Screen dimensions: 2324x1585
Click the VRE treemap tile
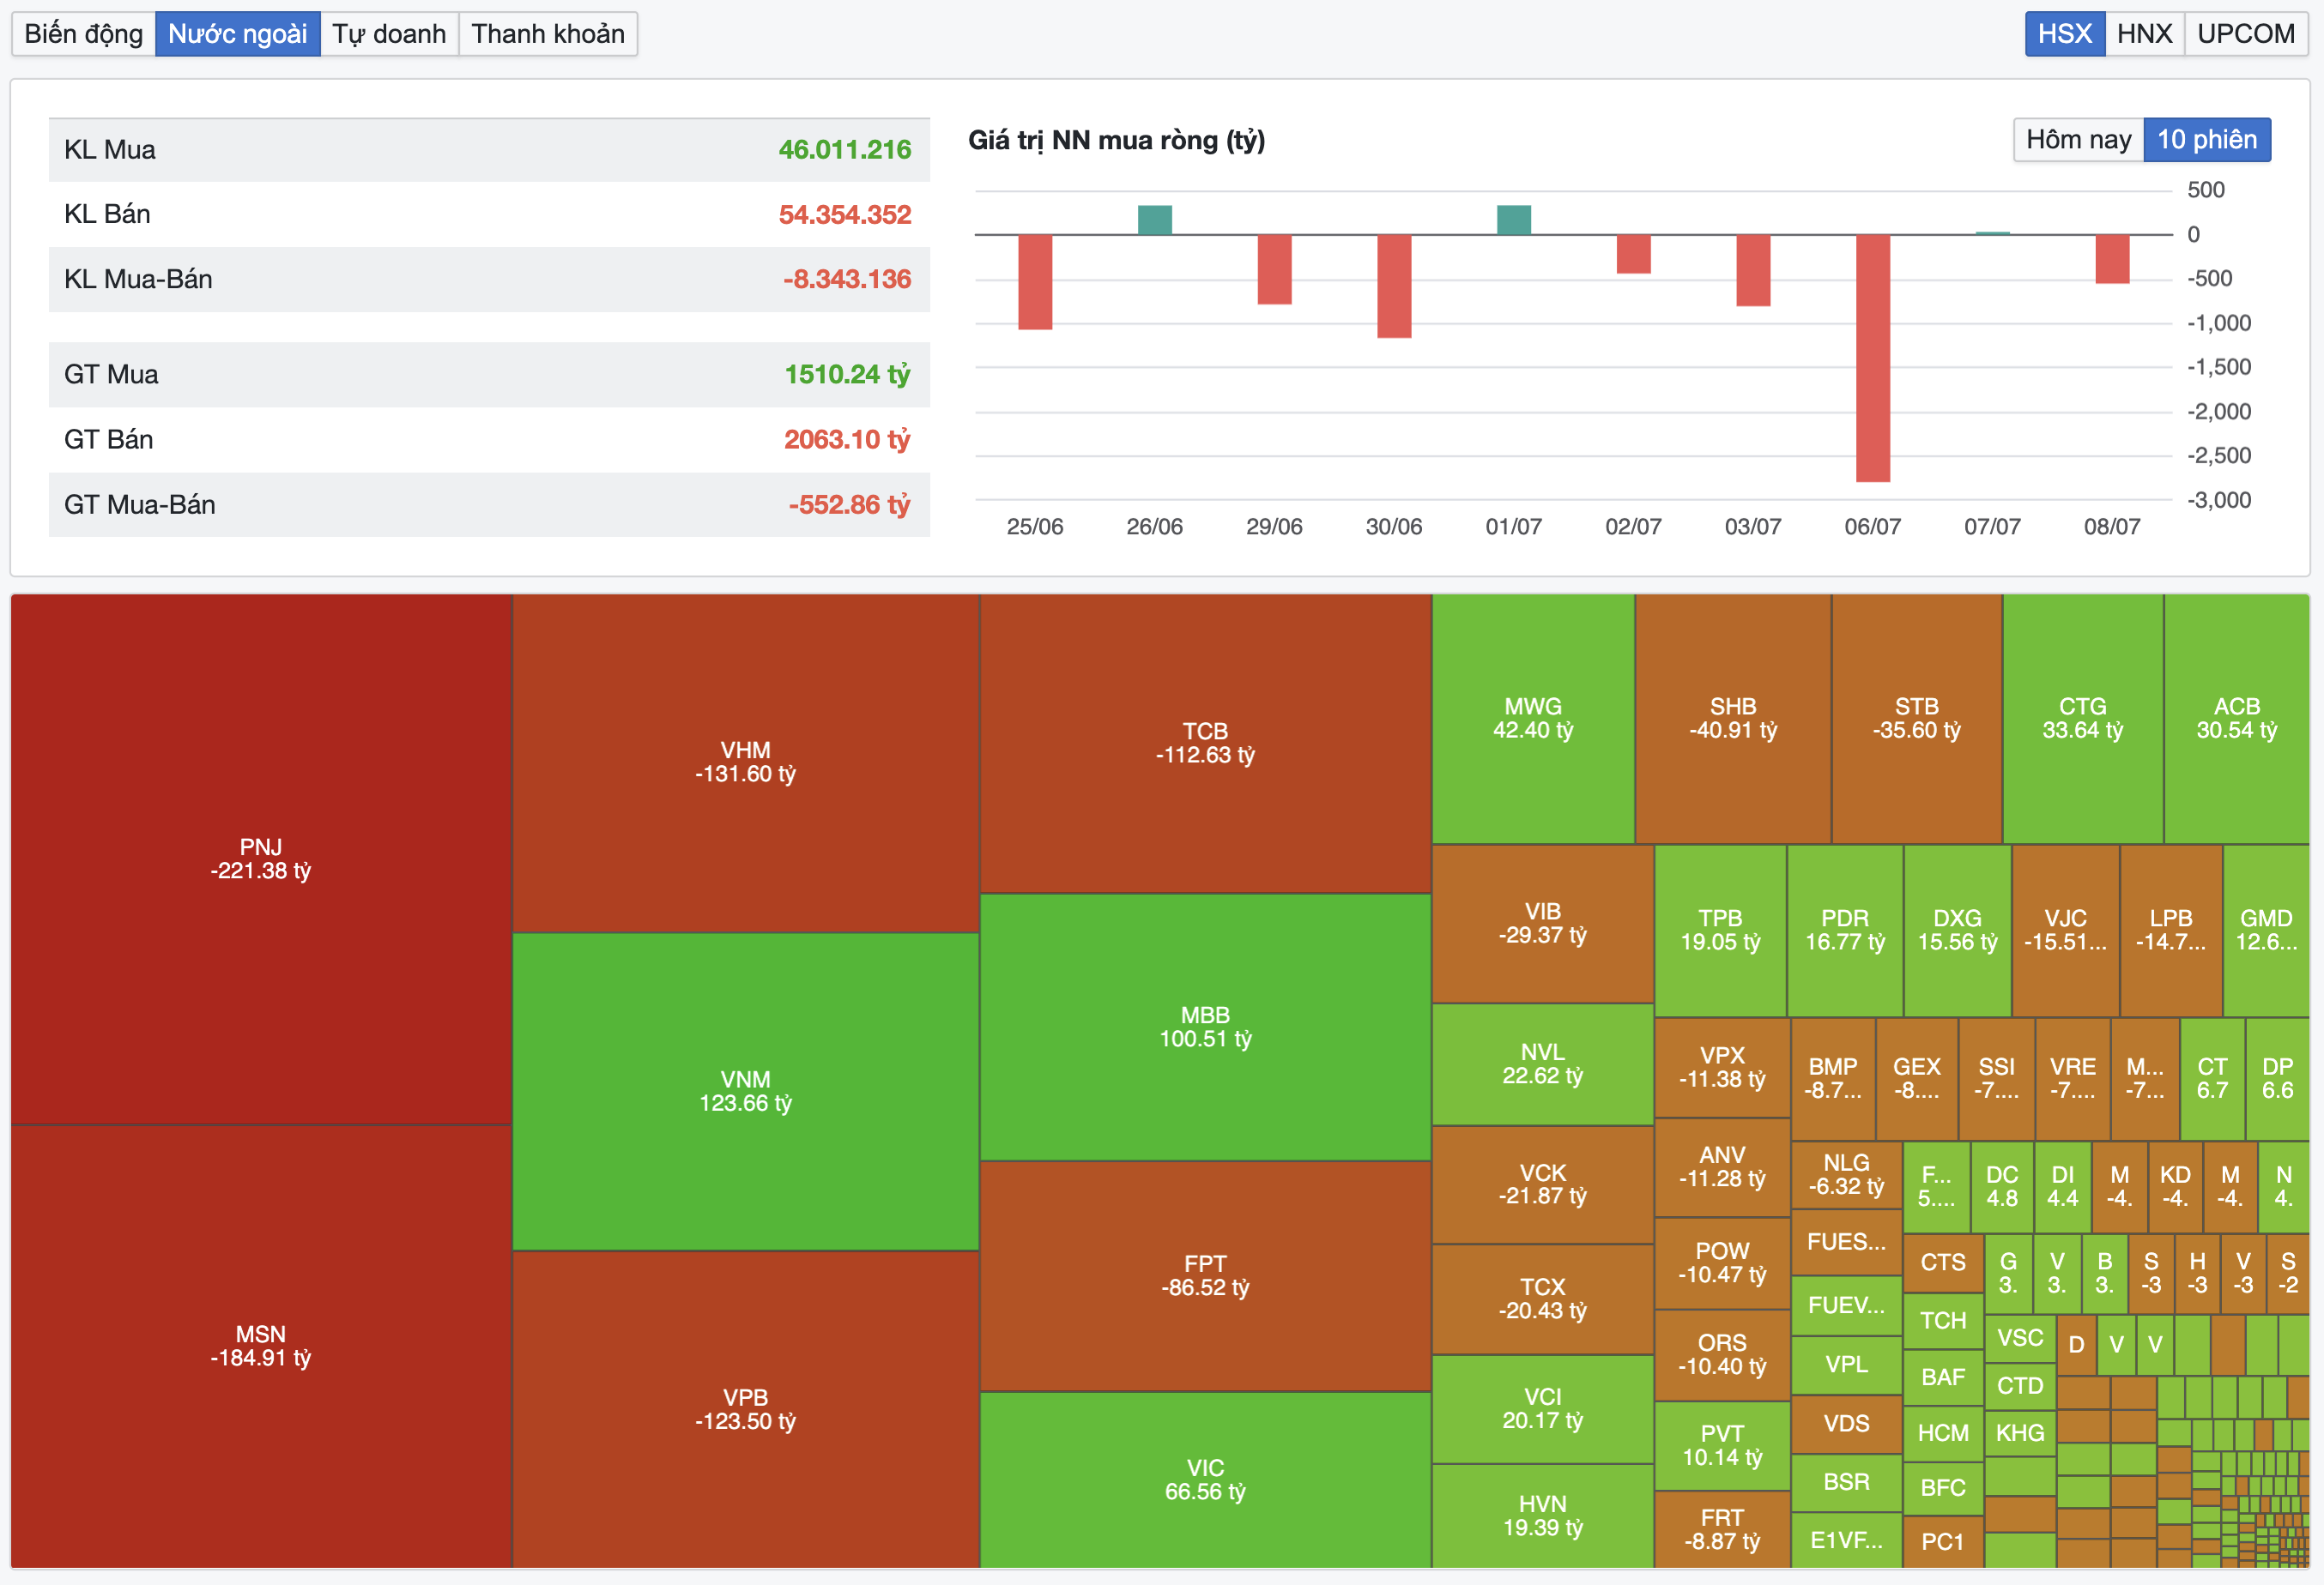pyautogui.click(x=2073, y=1079)
